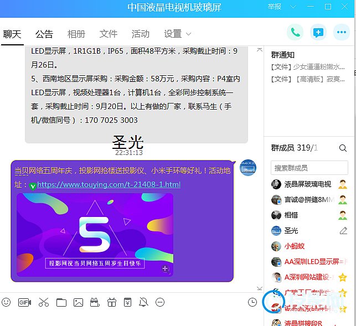Image resolution: width=356 pixels, height=326 pixels.
Task: Click the star badge beside A深圳网站建设
Action: (343, 277)
